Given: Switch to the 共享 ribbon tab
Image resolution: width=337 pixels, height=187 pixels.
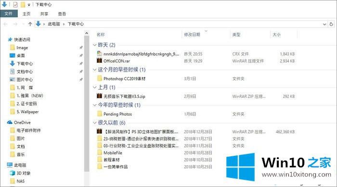Looking at the screenshot, I should 44,14.
